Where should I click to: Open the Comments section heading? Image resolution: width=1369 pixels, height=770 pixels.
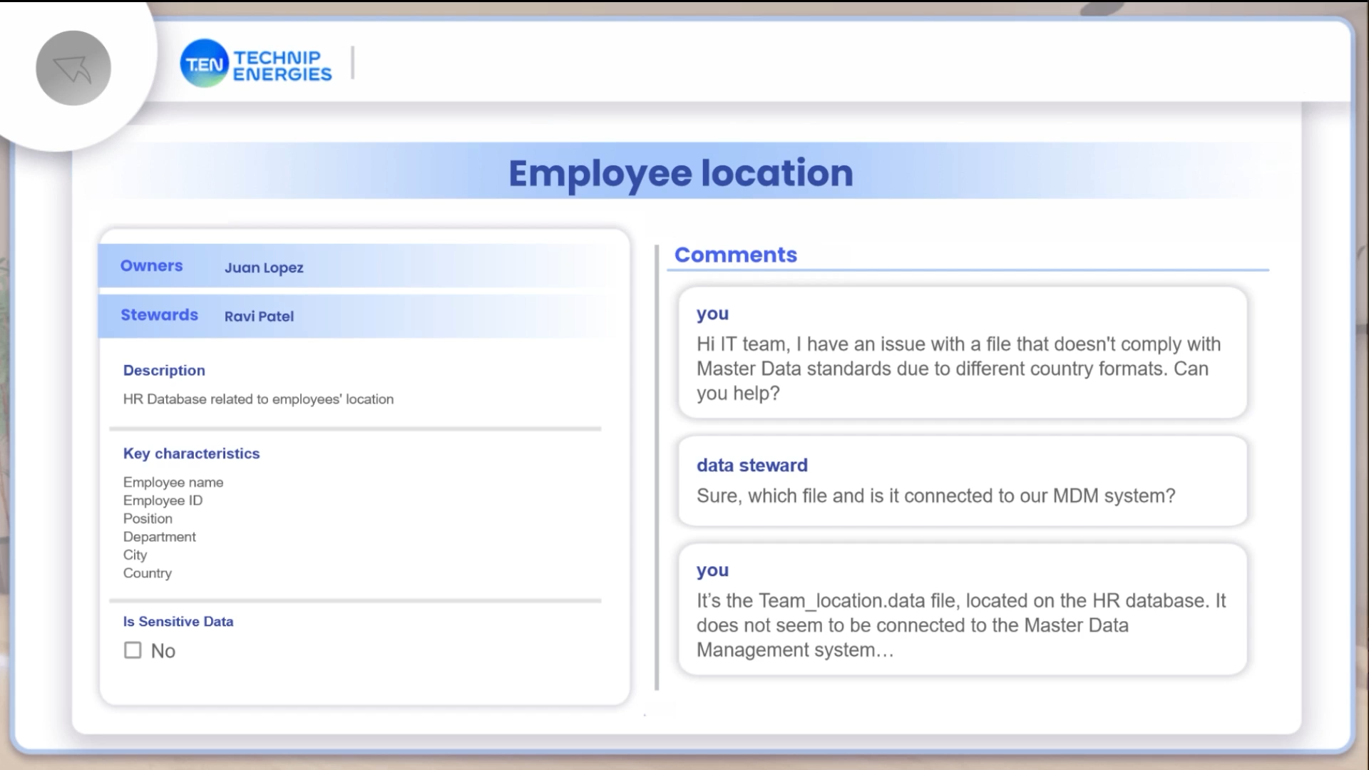click(735, 255)
